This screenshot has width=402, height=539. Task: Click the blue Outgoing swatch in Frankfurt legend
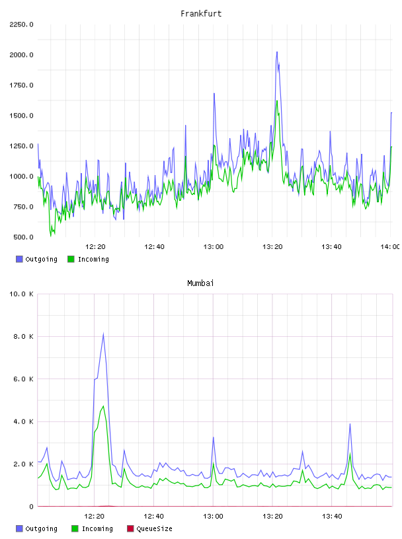19,259
